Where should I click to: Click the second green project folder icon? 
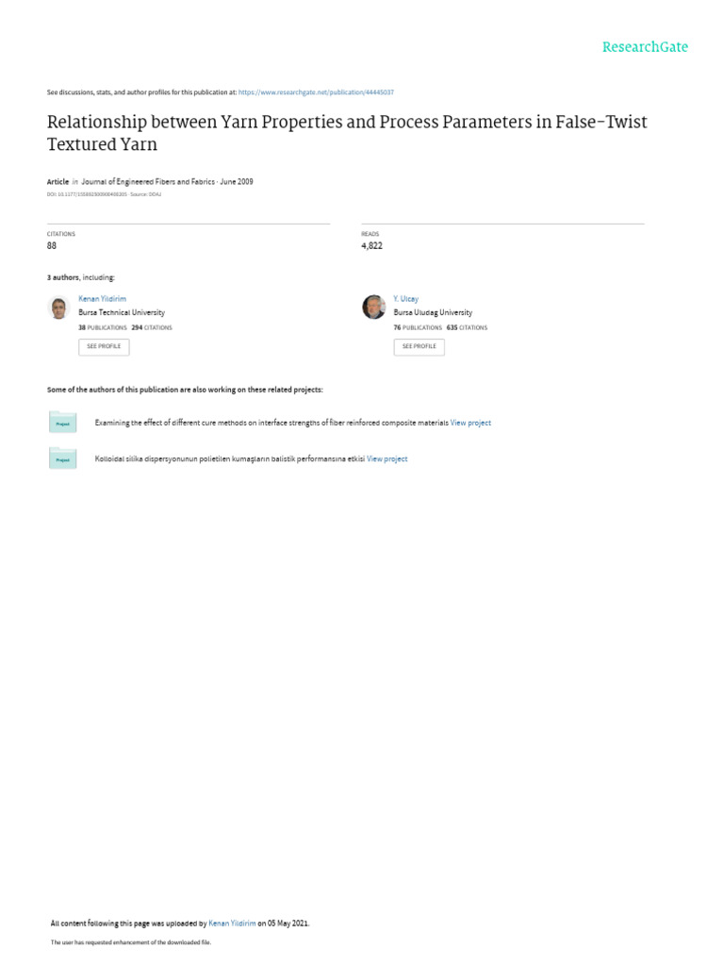click(x=62, y=459)
